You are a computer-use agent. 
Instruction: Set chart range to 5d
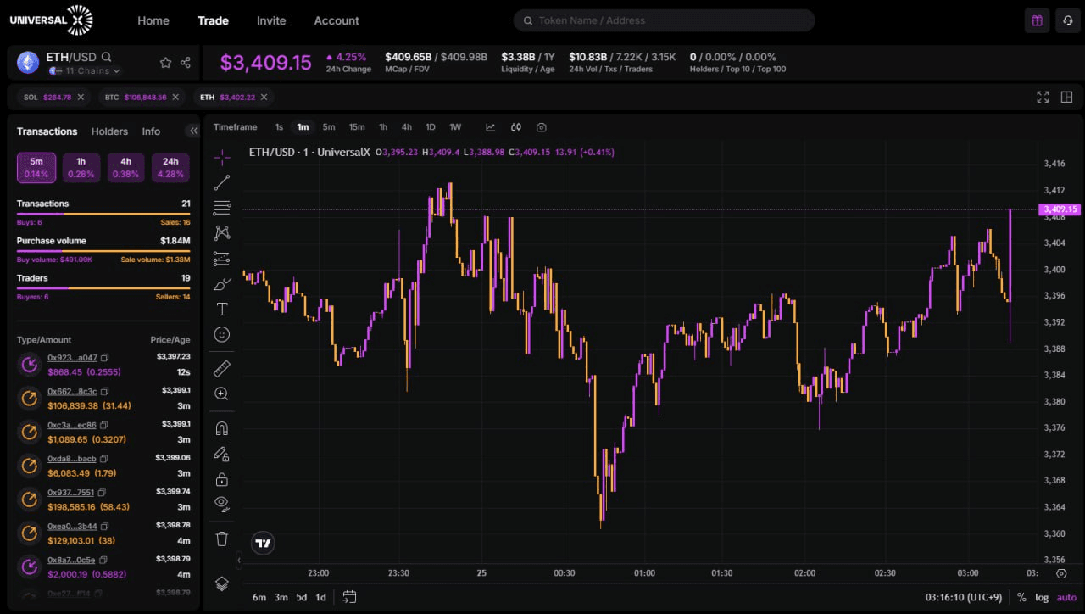(302, 597)
